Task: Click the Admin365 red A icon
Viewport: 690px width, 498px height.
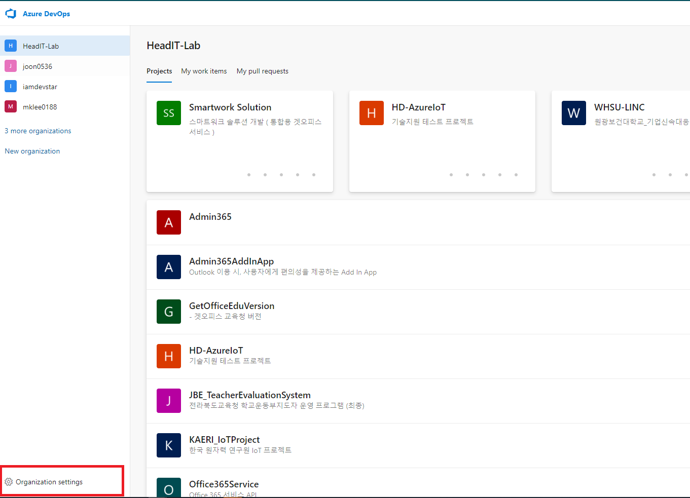Action: 169,222
